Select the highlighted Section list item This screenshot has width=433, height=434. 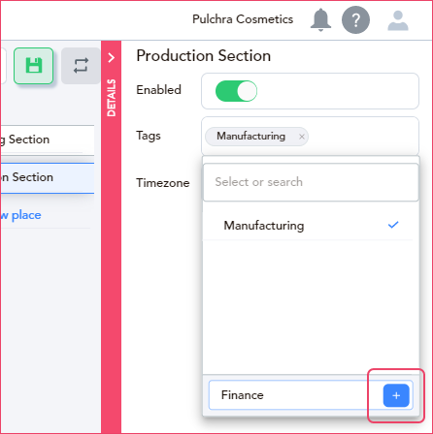(x=48, y=177)
